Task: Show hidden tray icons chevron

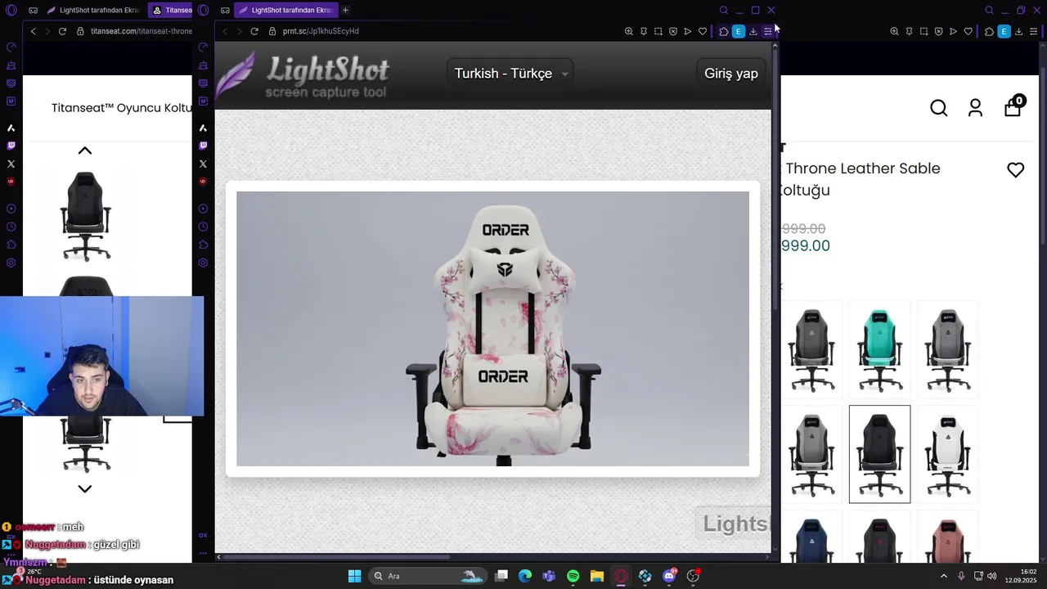Action: tap(943, 576)
